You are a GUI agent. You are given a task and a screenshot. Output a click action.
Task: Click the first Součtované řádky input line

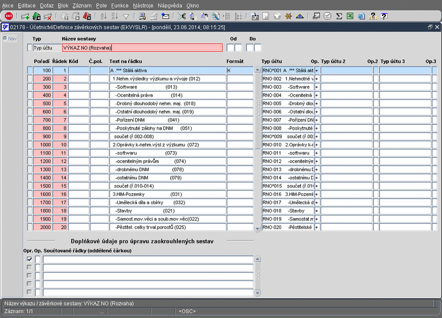(148, 259)
